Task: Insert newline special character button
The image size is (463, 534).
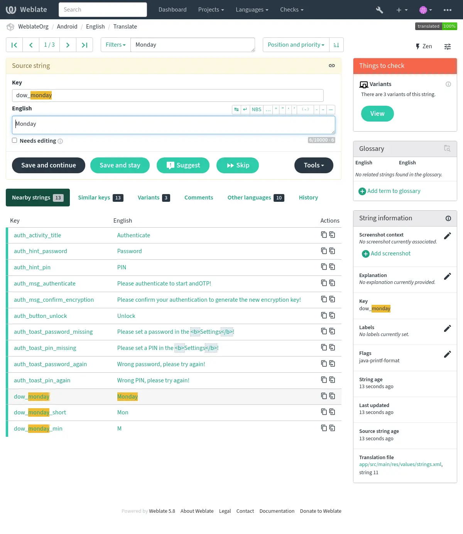Action: point(245,110)
